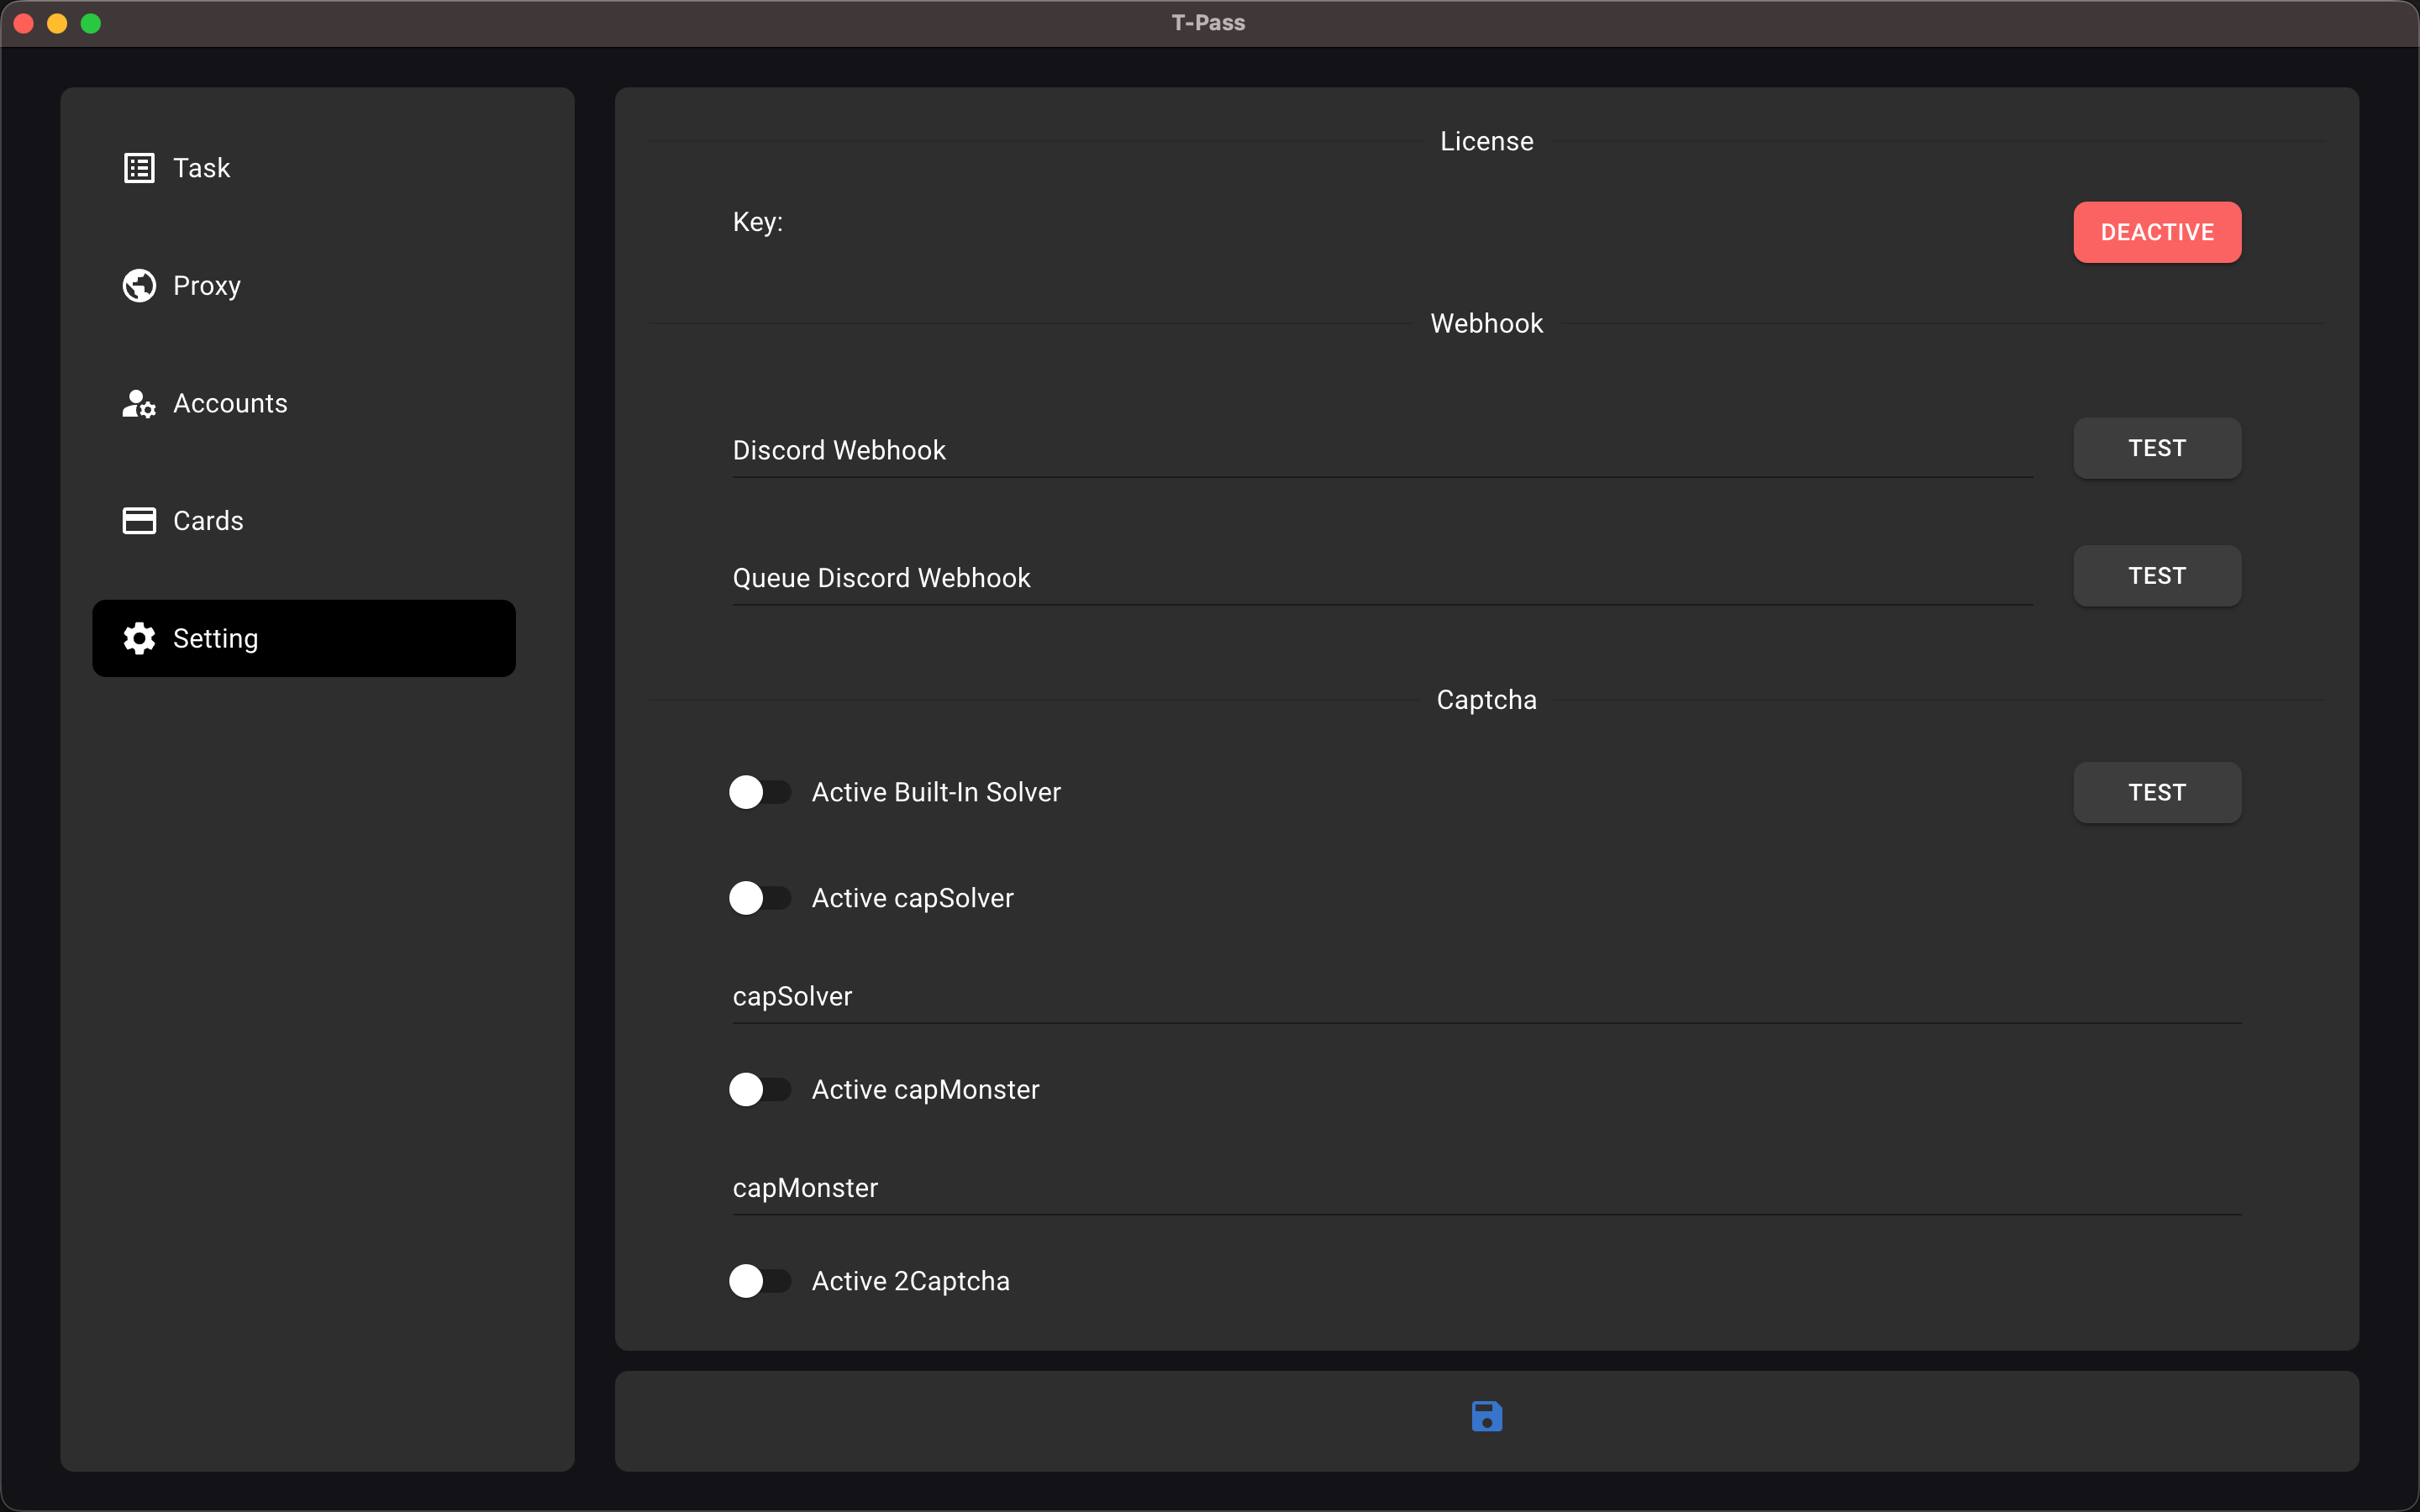Activate the 2Captcha toggle
2420x1512 pixels.
tap(759, 1280)
